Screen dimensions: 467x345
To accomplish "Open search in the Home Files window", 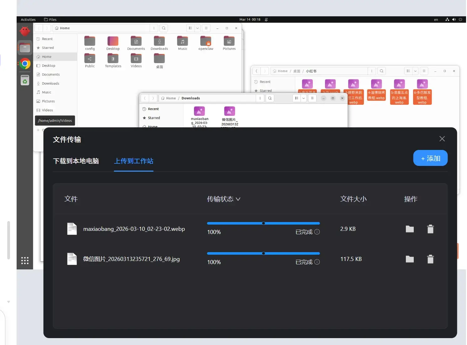I will pyautogui.click(x=164, y=28).
